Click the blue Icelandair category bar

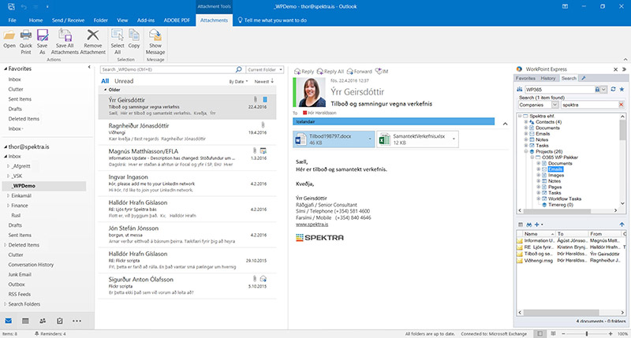pos(393,121)
